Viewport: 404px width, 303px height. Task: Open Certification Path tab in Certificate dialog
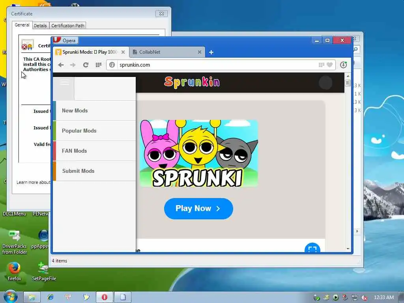coord(68,26)
